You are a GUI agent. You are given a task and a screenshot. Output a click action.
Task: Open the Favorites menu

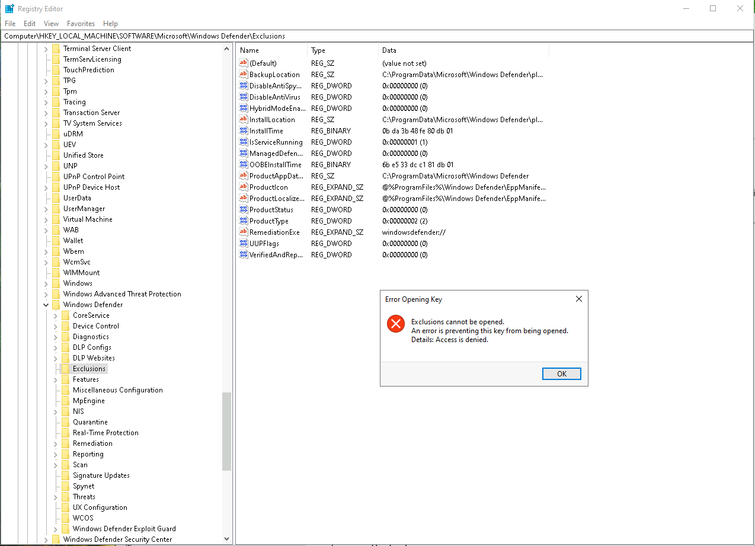click(81, 24)
